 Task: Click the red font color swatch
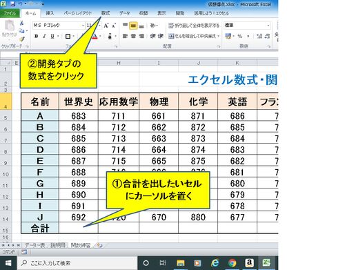[95, 37]
